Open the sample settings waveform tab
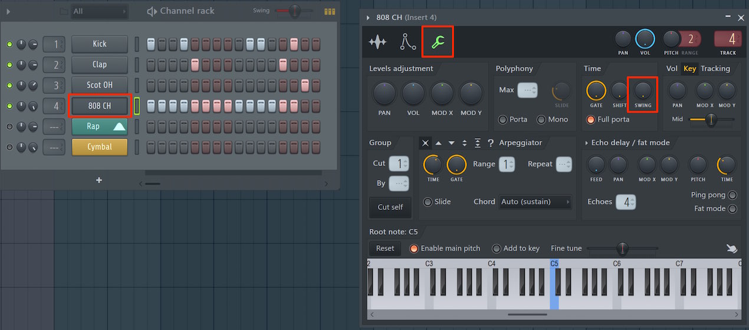Screen dimensions: 749x330 click(377, 42)
